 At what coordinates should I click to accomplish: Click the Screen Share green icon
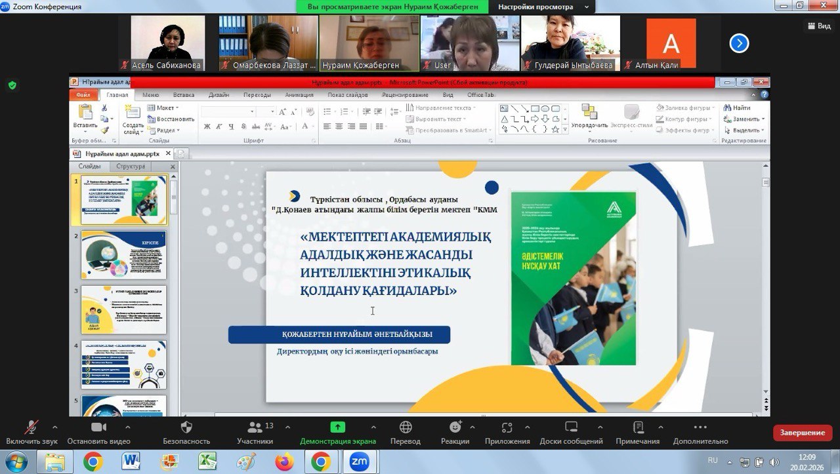point(337,428)
